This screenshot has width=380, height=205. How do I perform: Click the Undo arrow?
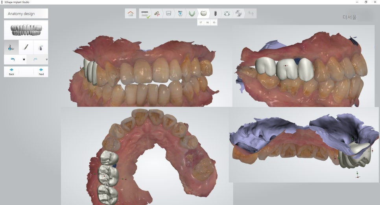pos(13,60)
